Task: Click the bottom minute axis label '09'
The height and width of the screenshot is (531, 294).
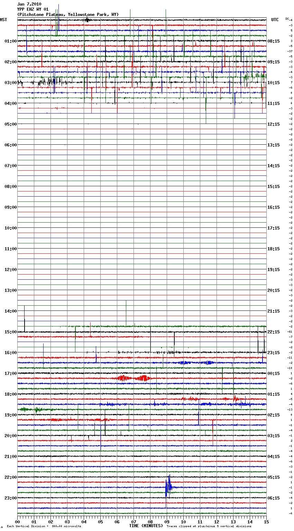Action: 167,522
